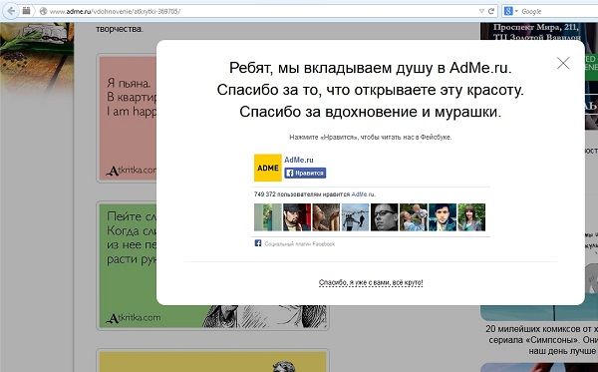Screen dimensions: 598x372
Task: Open last fan photo of woman outdoors
Action: [471, 217]
